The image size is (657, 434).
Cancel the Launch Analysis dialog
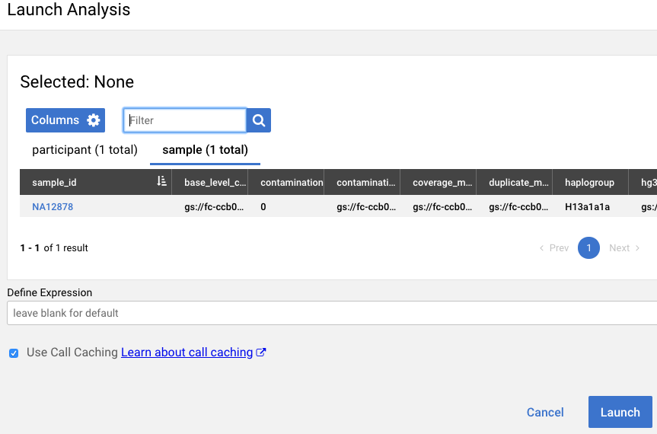[x=545, y=412]
